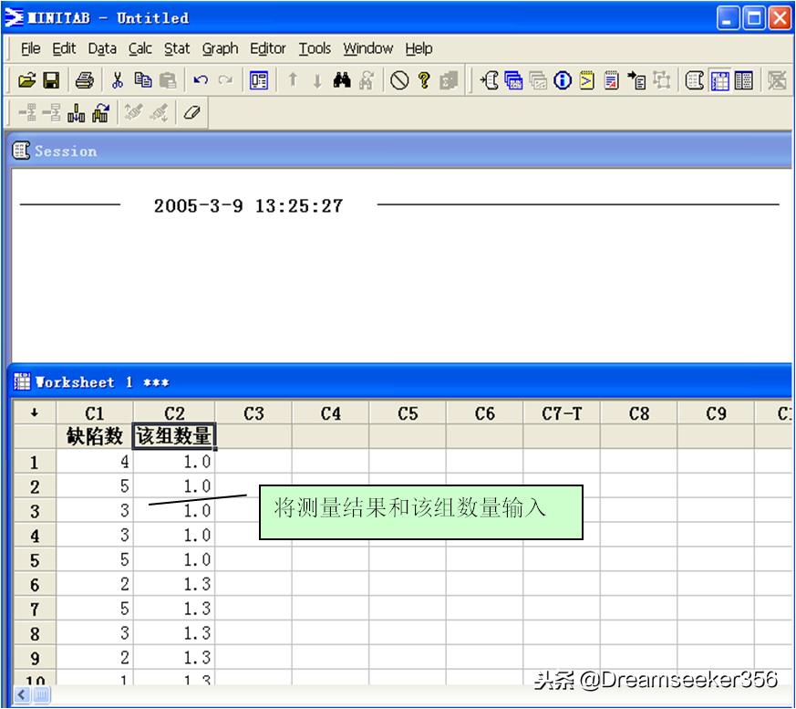The height and width of the screenshot is (709, 796).
Task: Click cell C1 row 1 with value 4
Action: tap(95, 462)
